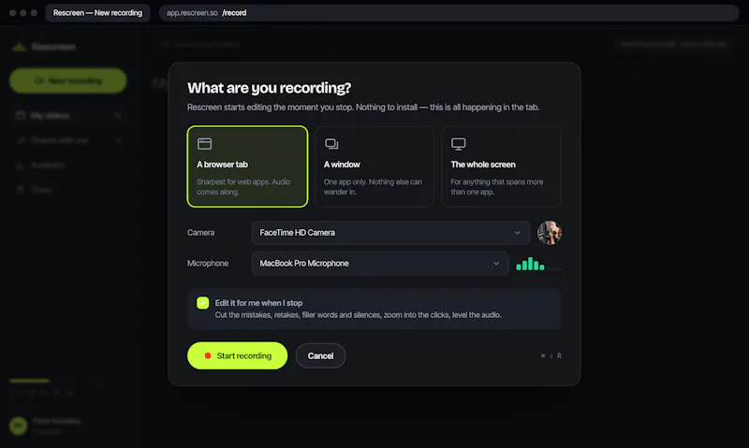Screen dimensions: 749x448
Task: Expand the Camera dropdown chevron arrow
Action: tap(518, 233)
